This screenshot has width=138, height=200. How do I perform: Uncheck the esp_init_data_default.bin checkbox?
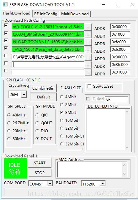tap(6, 48)
